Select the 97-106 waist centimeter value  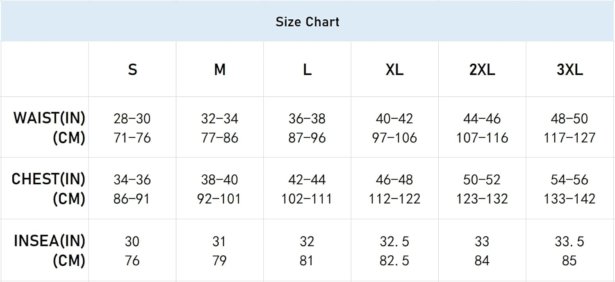[394, 138]
